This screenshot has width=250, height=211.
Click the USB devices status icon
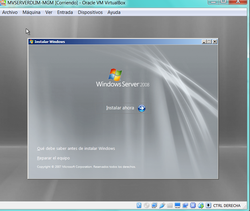coord(162,205)
